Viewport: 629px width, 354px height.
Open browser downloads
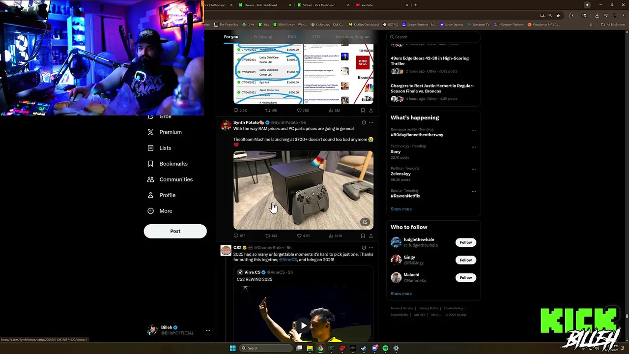[x=597, y=15]
